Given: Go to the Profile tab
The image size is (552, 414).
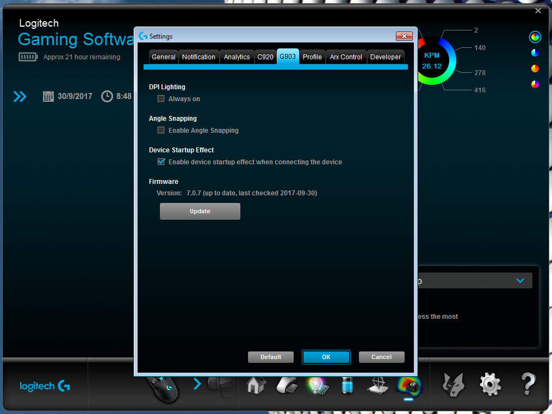Looking at the screenshot, I should click(x=312, y=57).
